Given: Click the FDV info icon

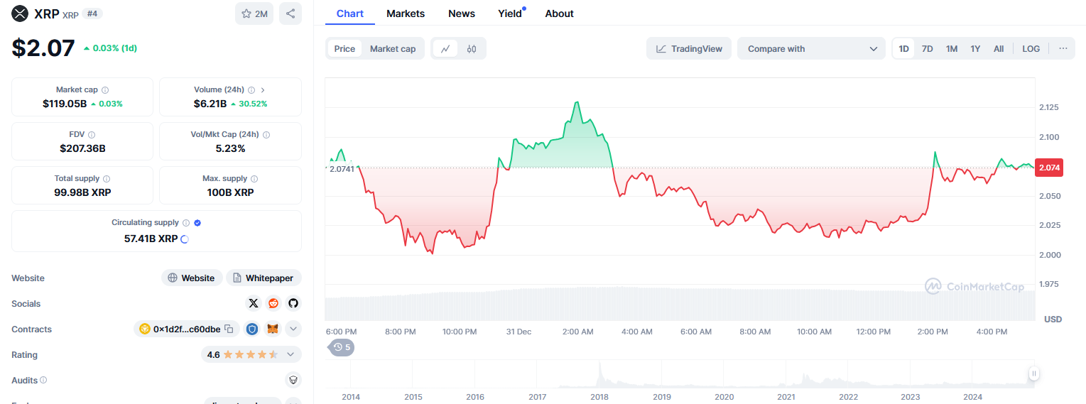Looking at the screenshot, I should tap(92, 134).
